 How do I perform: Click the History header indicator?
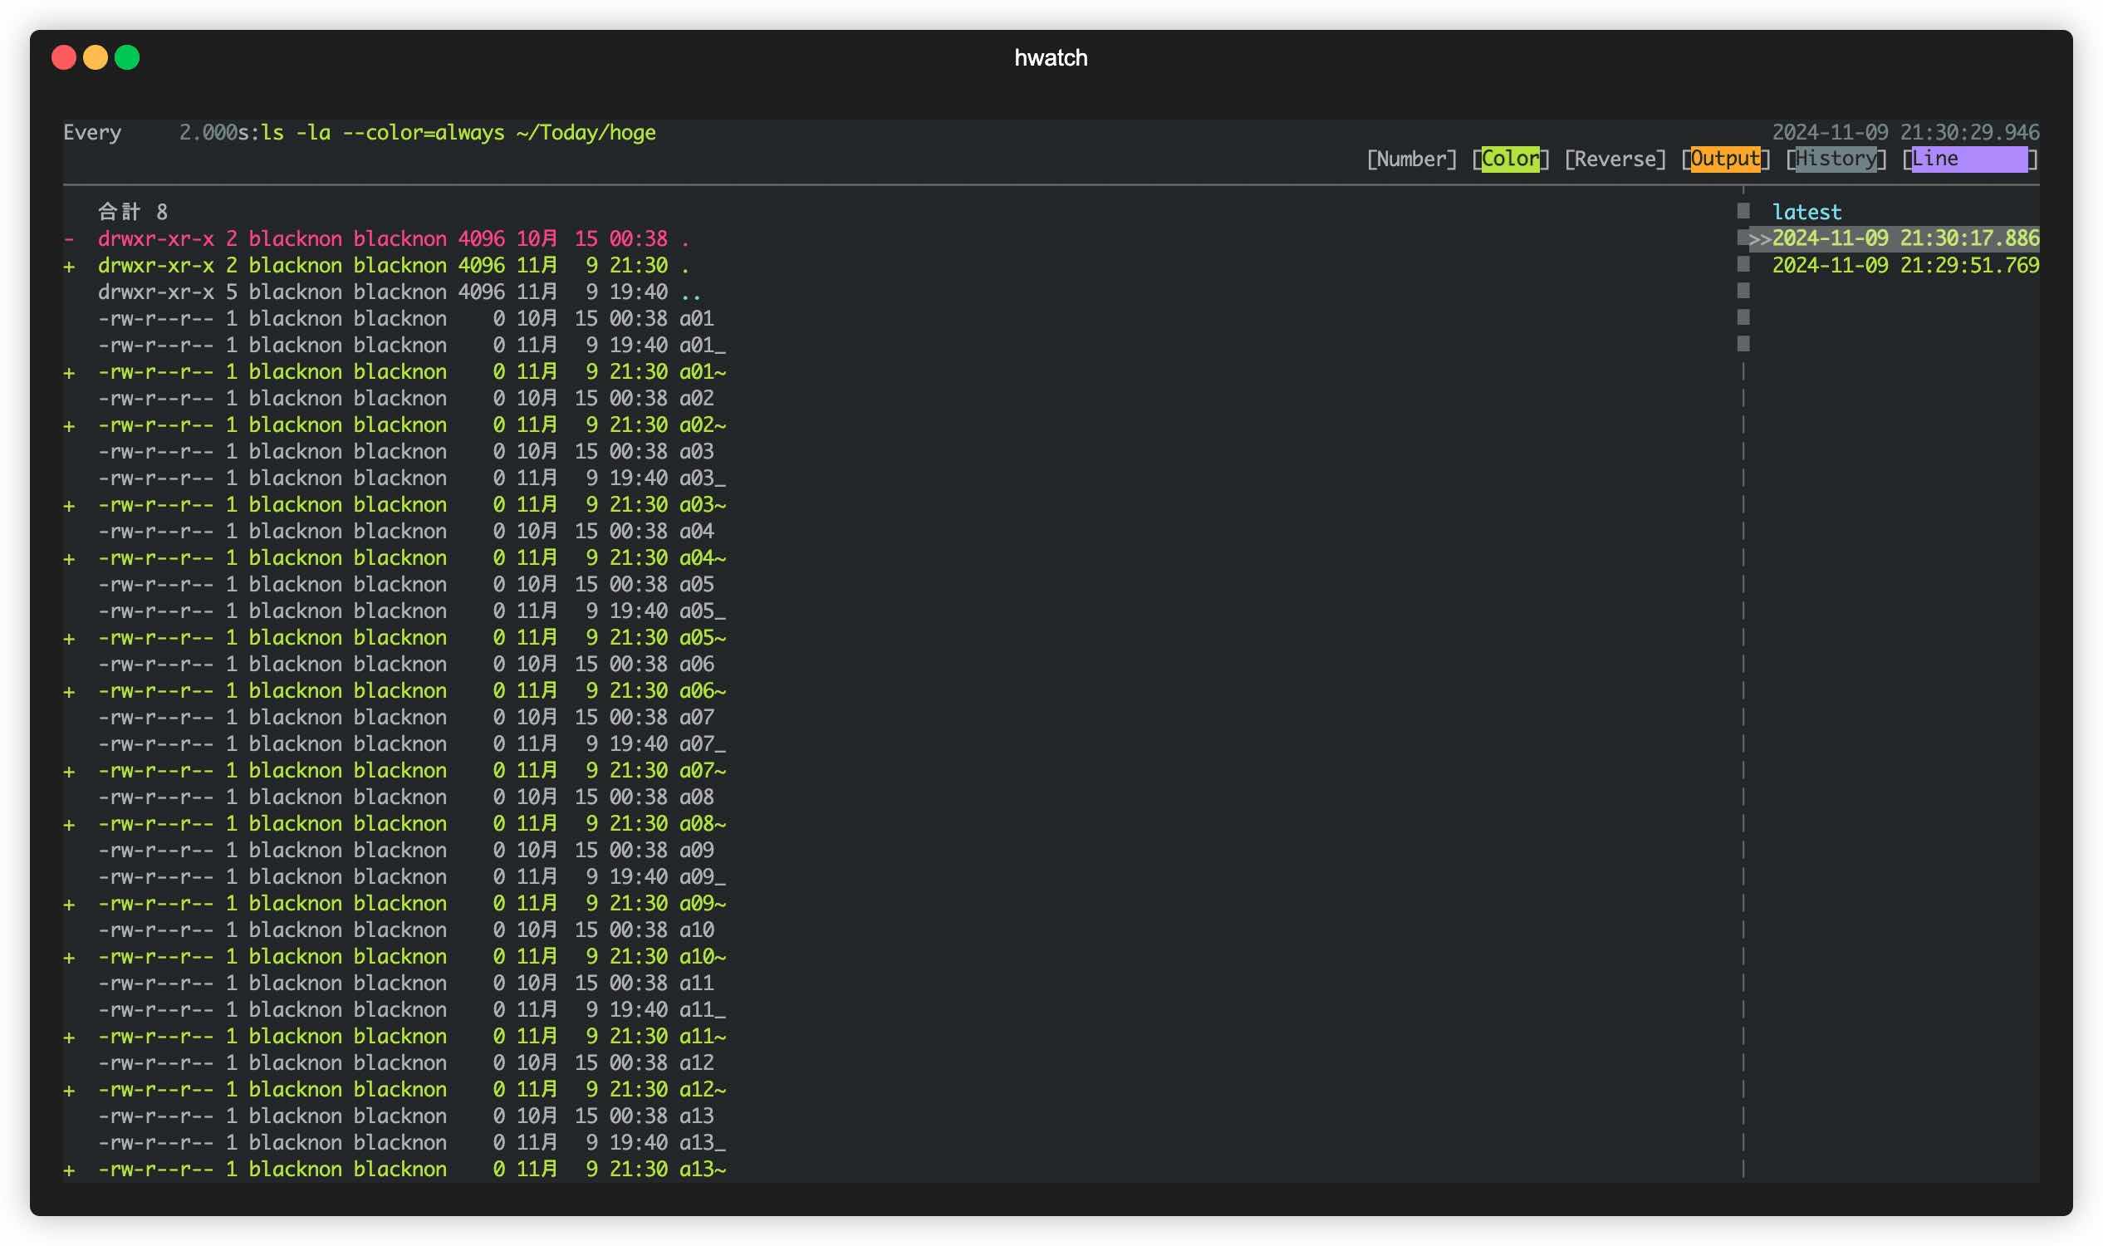click(x=1836, y=159)
